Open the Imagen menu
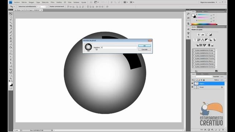Image resolution: width=235 pixels, height=132 pixels. [x=31, y=3]
